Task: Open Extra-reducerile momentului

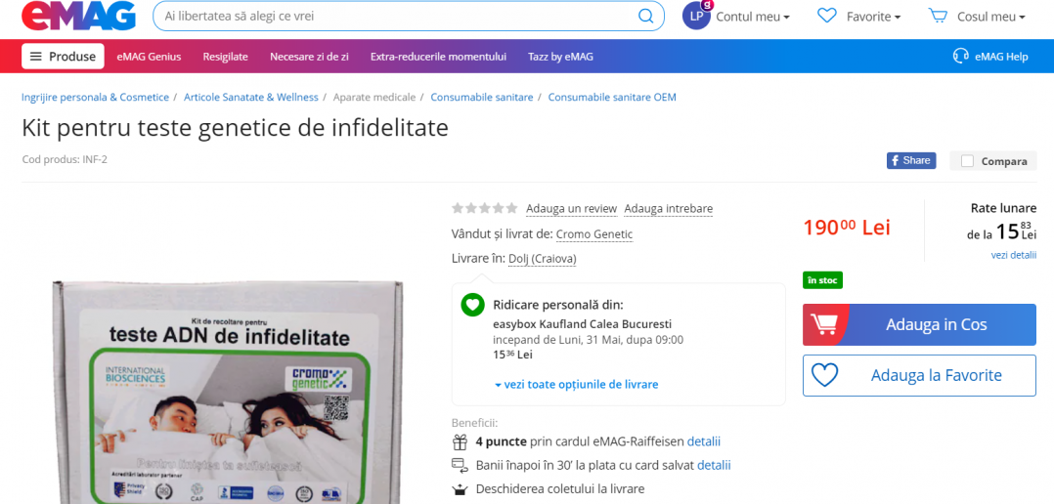Action: tap(438, 57)
